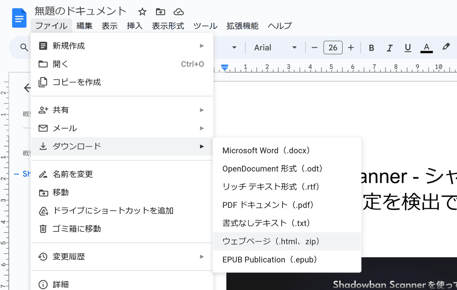Open the Google Docs home icon
457x290 pixels.
point(19,18)
